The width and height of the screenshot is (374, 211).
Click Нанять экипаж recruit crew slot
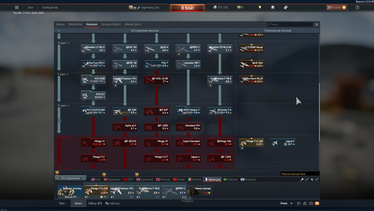(200, 191)
